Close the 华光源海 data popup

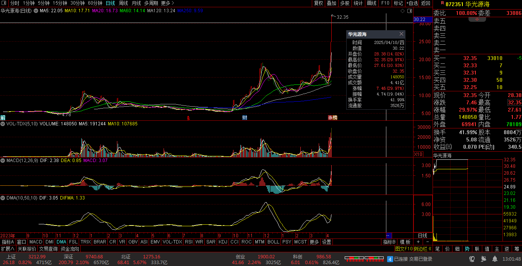click(x=401, y=34)
